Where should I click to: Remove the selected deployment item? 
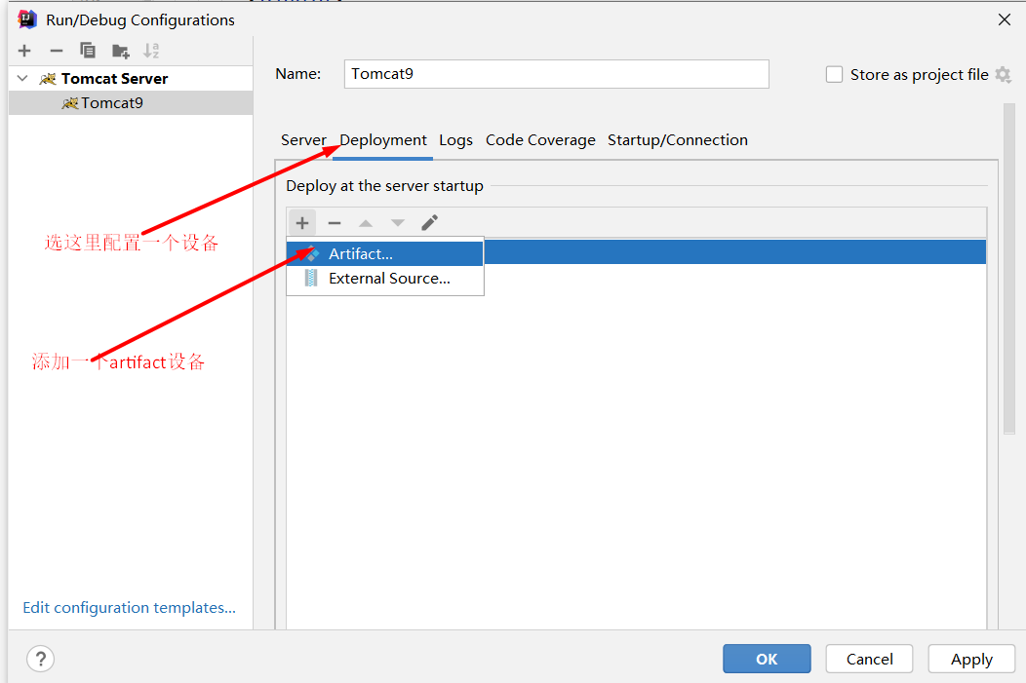pyautogui.click(x=335, y=223)
